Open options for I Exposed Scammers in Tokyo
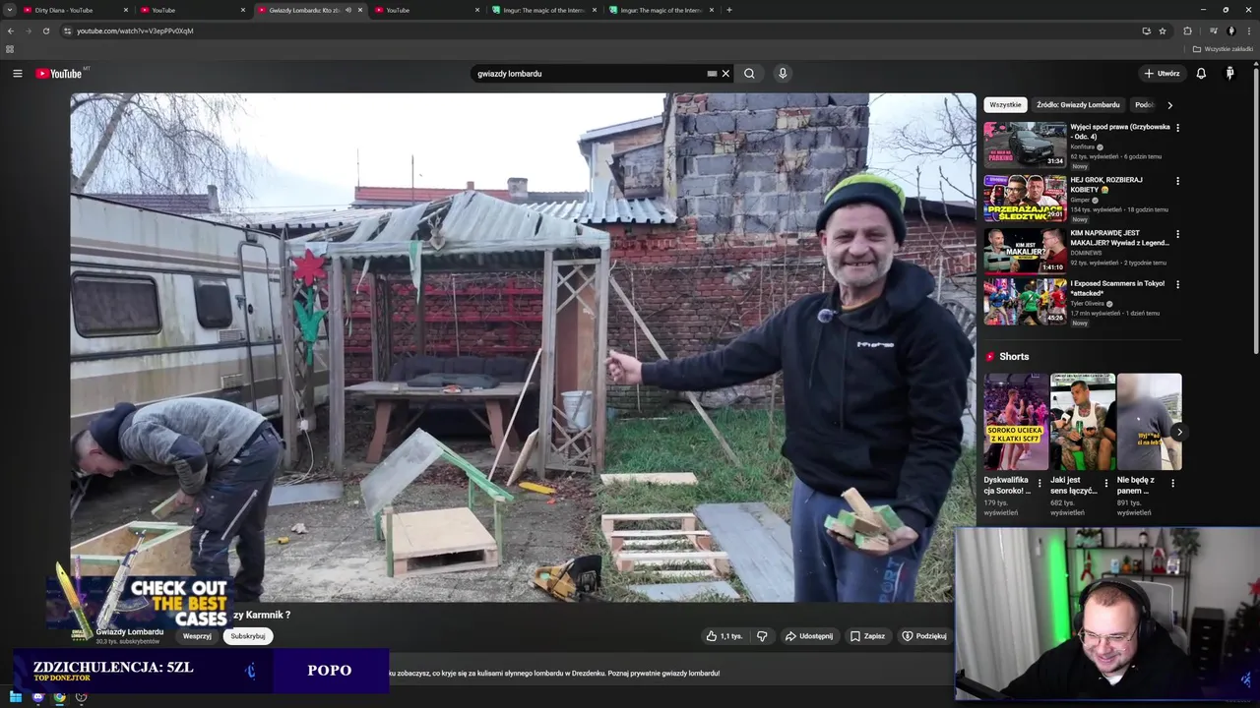1260x708 pixels. tap(1177, 284)
